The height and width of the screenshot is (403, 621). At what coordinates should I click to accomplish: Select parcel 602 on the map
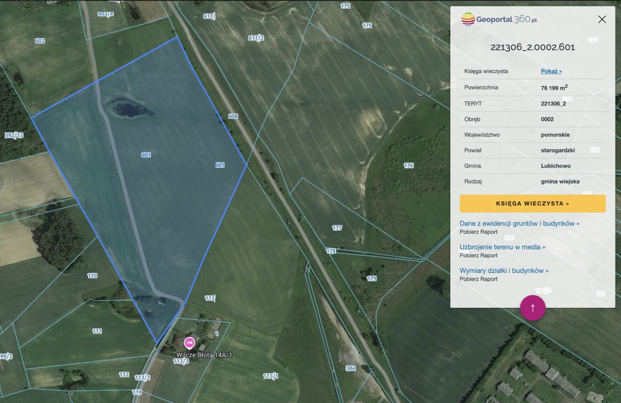tap(40, 41)
